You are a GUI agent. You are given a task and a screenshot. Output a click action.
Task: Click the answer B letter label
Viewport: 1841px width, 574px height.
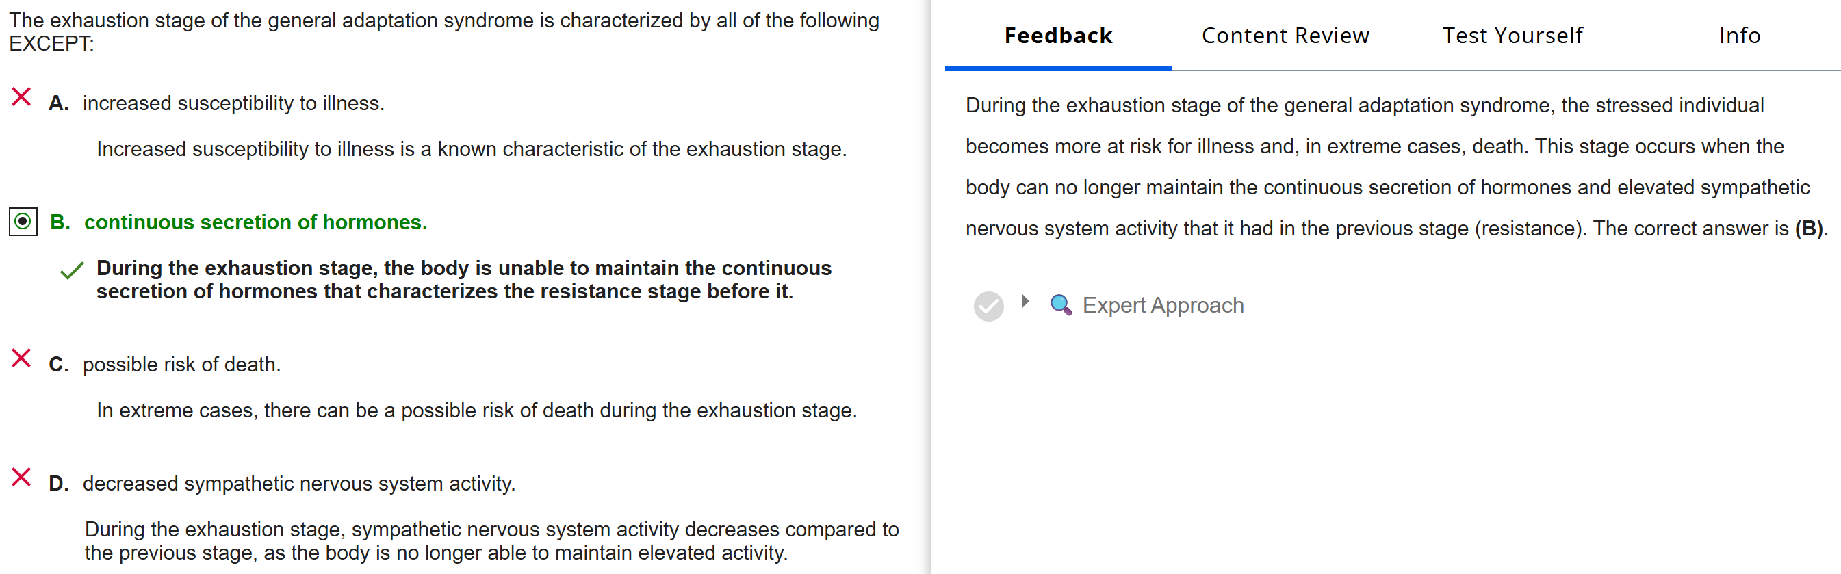tap(60, 222)
